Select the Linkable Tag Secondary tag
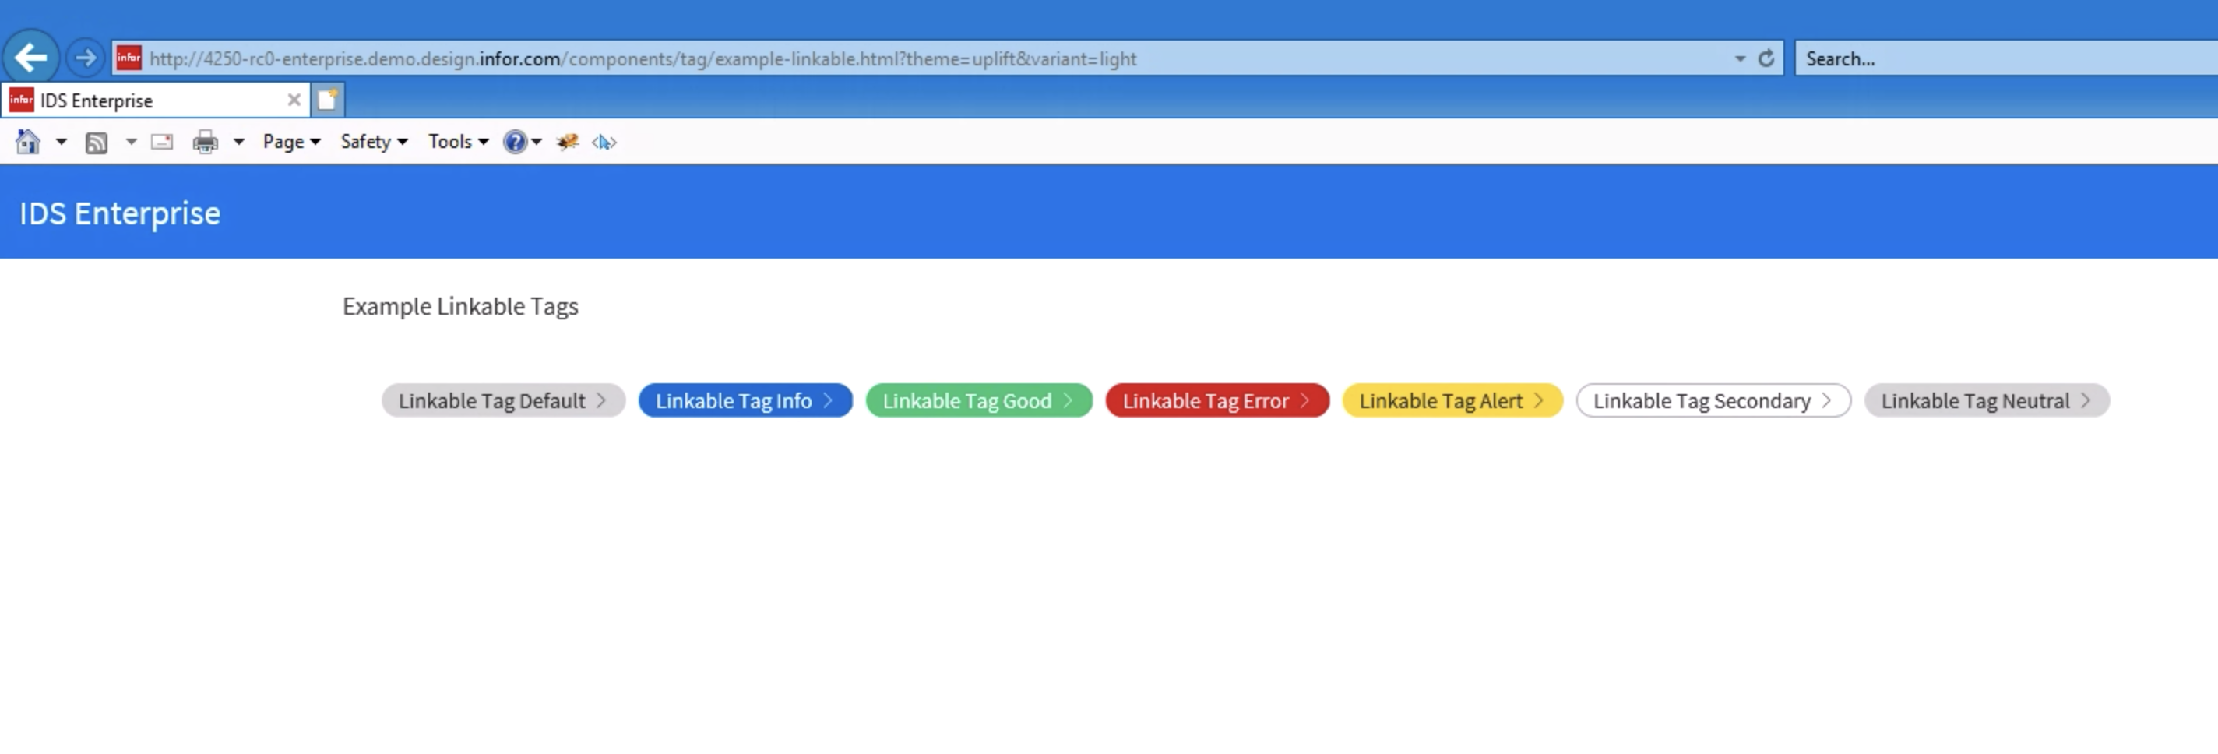 [x=1713, y=401]
